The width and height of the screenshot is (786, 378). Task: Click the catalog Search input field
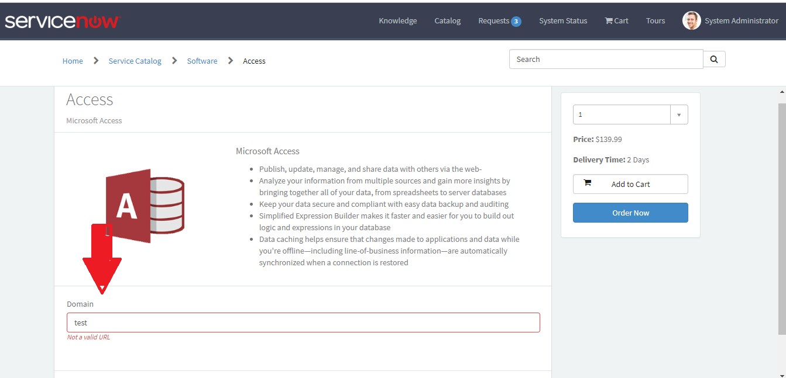tap(606, 59)
